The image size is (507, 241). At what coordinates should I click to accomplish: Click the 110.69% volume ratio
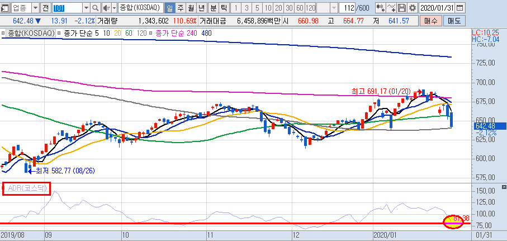(185, 21)
